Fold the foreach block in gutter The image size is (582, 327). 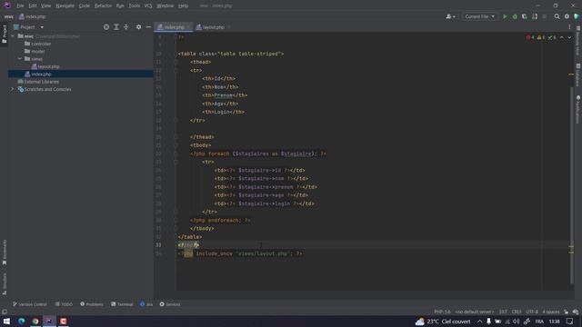[x=176, y=154]
